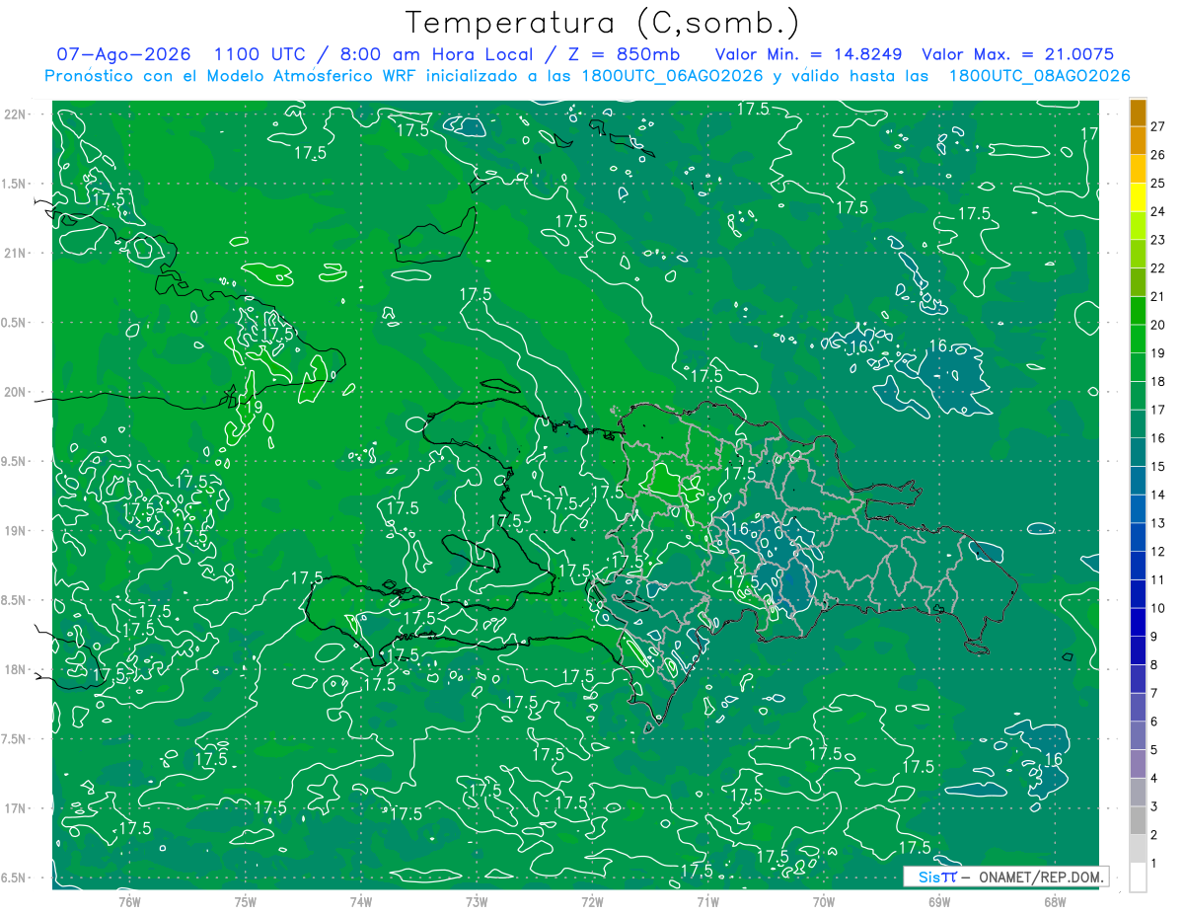Click the legend value '1'
The width and height of the screenshot is (1184, 915).
point(1154,864)
